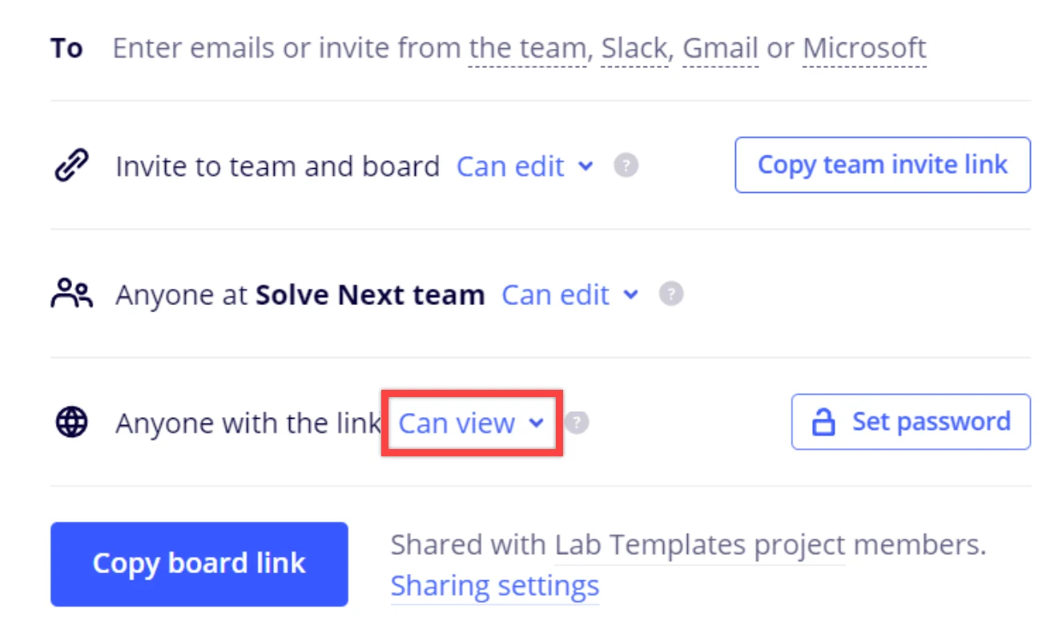Click the help icon after Can view dropdown
1038x638 pixels.
[577, 422]
